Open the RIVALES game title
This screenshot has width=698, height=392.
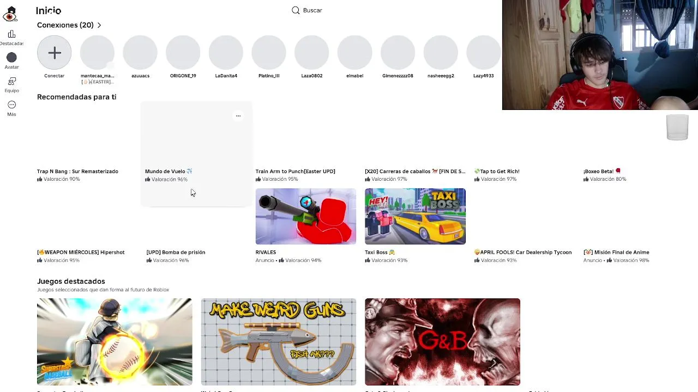266,253
